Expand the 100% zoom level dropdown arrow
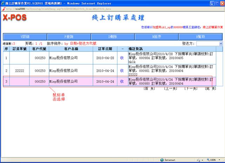225x163 pixels. 219,160
